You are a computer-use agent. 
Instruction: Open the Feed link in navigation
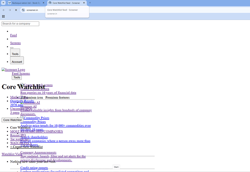[x=13, y=35]
